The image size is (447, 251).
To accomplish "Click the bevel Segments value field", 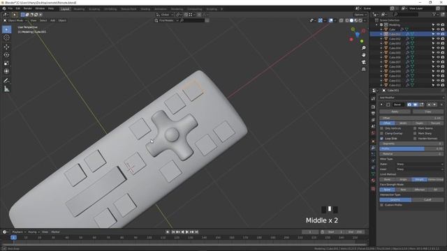I will [x=411, y=144].
